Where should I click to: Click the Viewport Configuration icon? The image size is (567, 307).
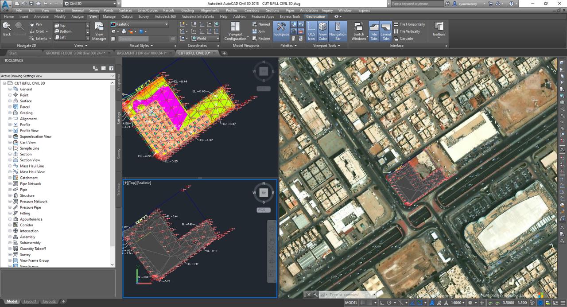pos(235,31)
